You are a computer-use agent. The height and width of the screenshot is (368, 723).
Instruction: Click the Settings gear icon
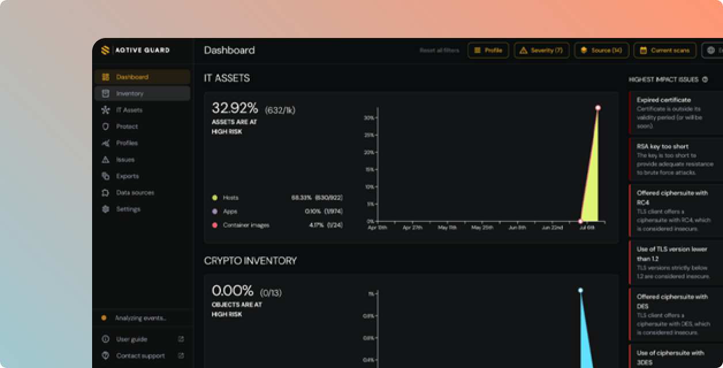105,209
